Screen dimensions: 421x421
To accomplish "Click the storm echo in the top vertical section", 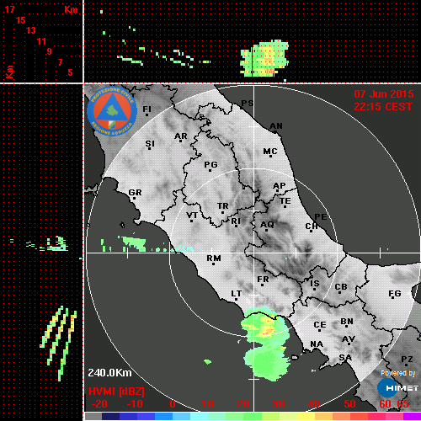I will pos(264,58).
